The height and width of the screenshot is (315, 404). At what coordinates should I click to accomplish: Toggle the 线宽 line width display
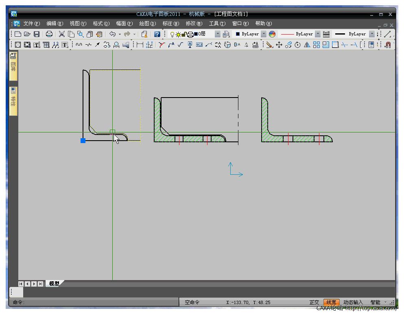coord(331,302)
